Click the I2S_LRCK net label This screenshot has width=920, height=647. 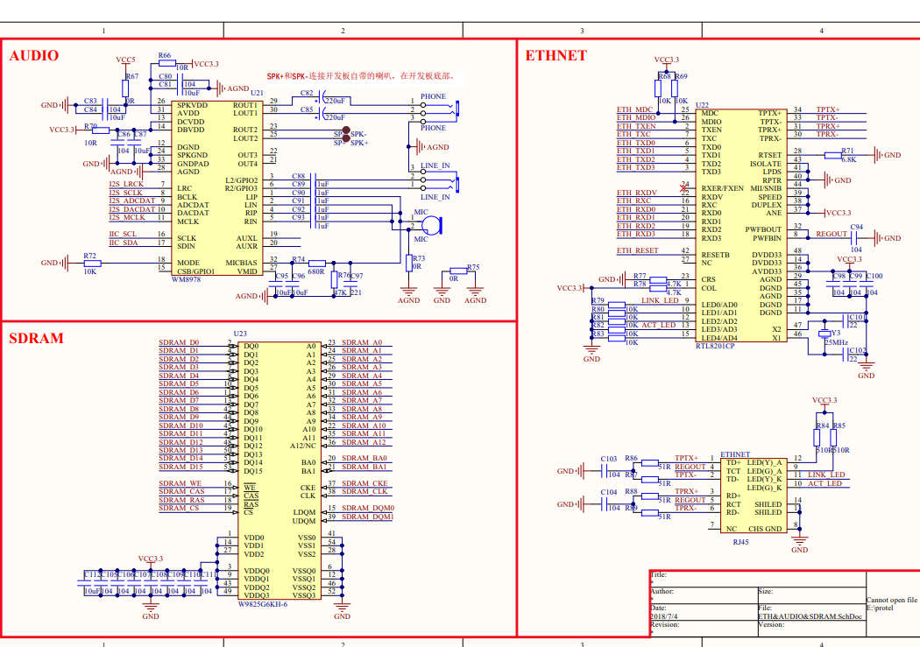coord(126,184)
